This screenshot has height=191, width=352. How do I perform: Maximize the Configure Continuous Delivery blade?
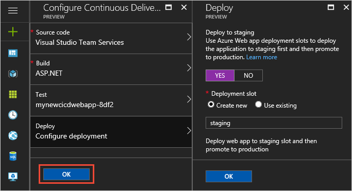click(x=169, y=7)
